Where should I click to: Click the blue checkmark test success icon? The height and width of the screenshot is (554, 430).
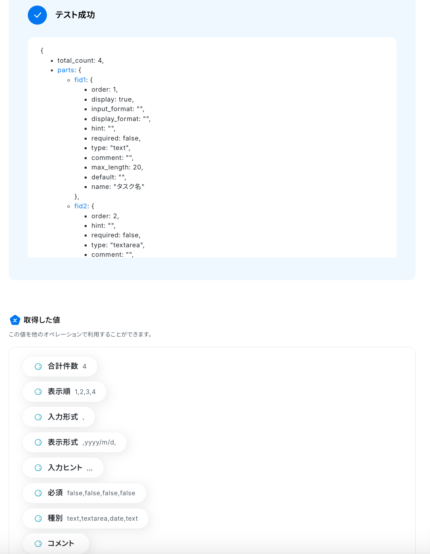tap(37, 15)
